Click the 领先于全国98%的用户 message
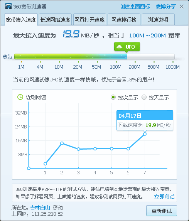Image resolution: width=189 pixels, height=221 pixels. tap(128, 79)
